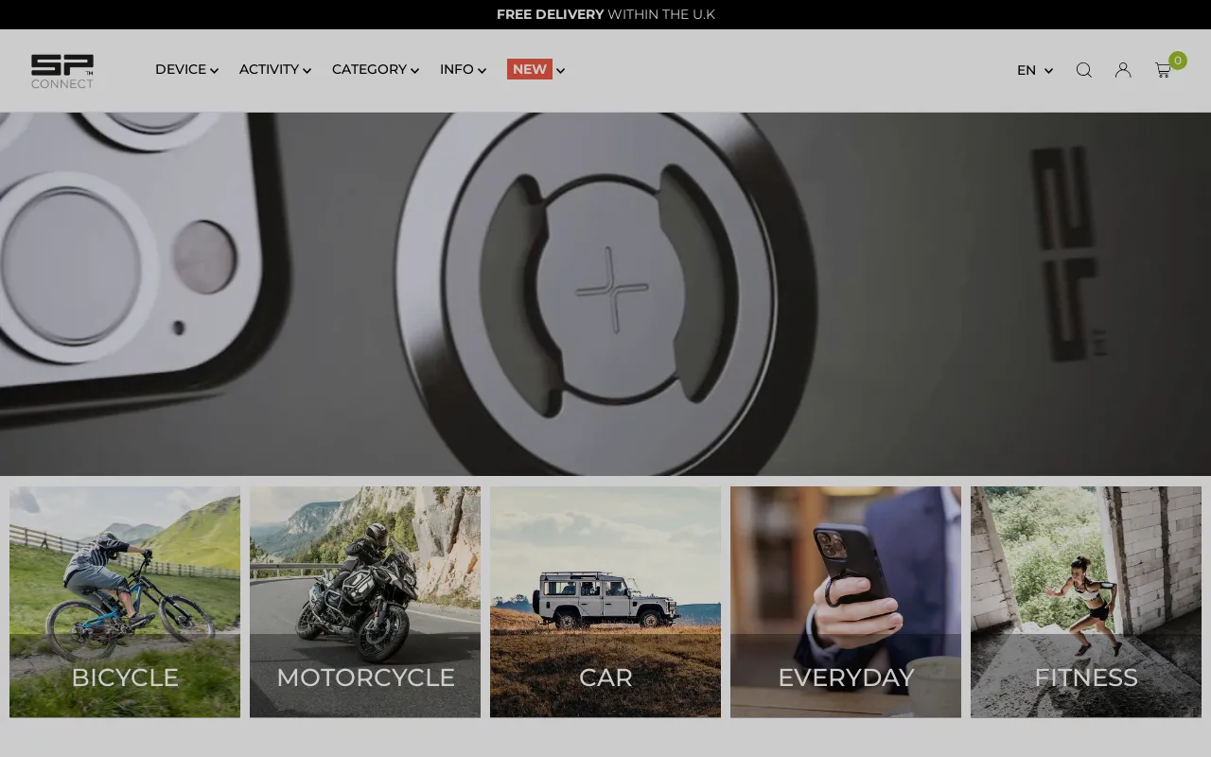Viewport: 1211px width, 757px height.
Task: Click the chevron next to INFO
Action: 483,71
